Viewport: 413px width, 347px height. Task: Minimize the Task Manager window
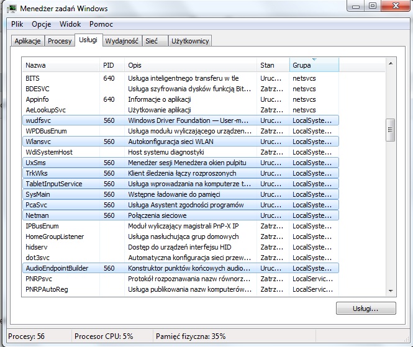[356, 6]
